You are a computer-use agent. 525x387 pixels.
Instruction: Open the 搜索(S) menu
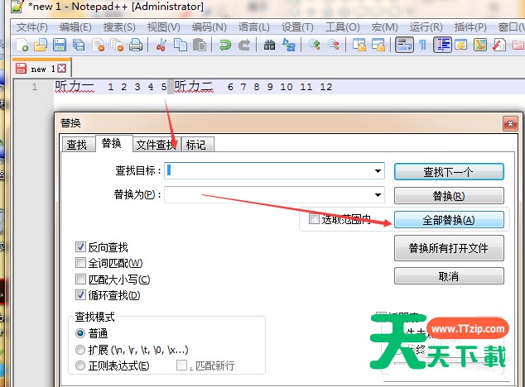pos(119,27)
